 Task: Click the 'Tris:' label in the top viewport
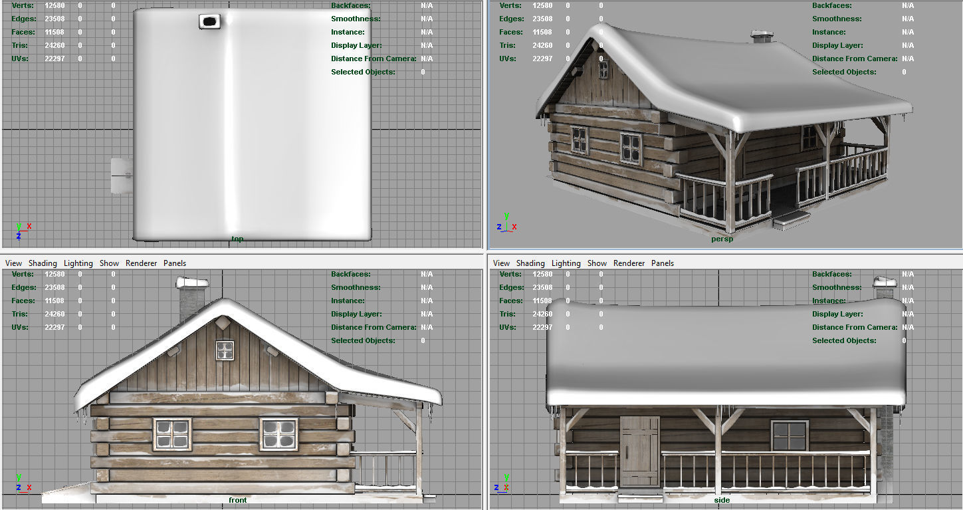tap(20, 45)
